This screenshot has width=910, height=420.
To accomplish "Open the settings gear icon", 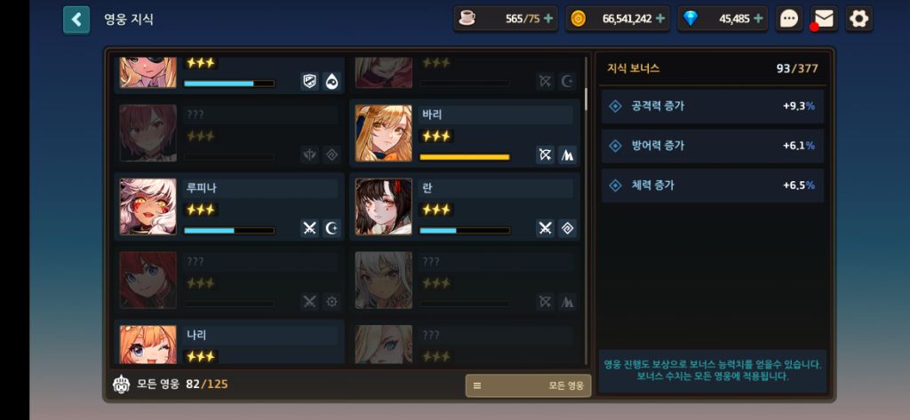I will click(x=859, y=20).
